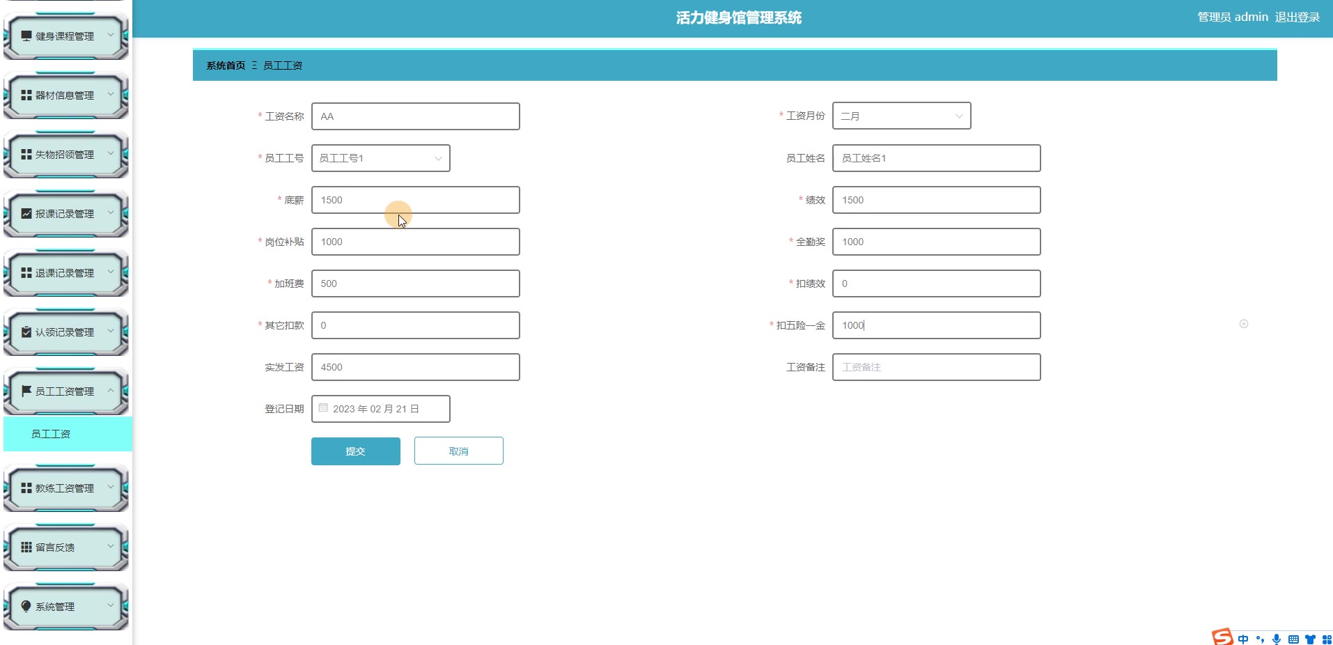Open the 员工工号 dropdown showing 员工工号1
This screenshot has width=1333, height=645.
pyautogui.click(x=380, y=158)
